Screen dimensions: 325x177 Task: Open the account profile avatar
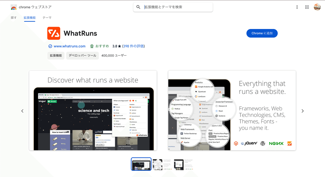(317, 7)
